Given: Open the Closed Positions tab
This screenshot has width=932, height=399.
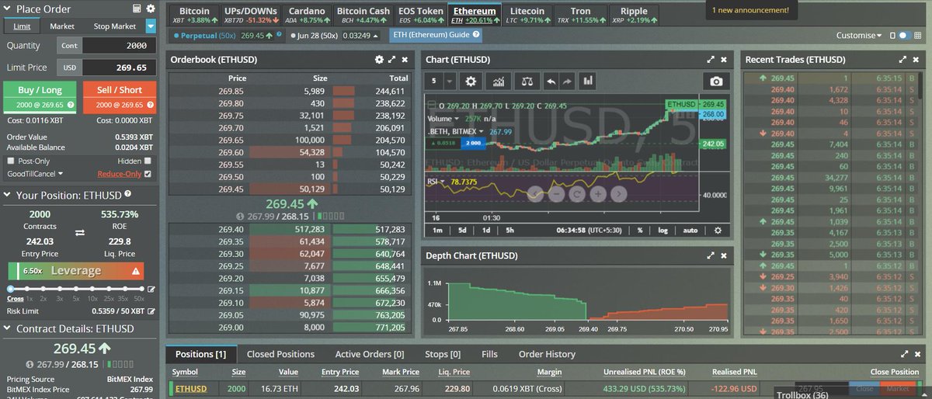Looking at the screenshot, I should pos(280,354).
